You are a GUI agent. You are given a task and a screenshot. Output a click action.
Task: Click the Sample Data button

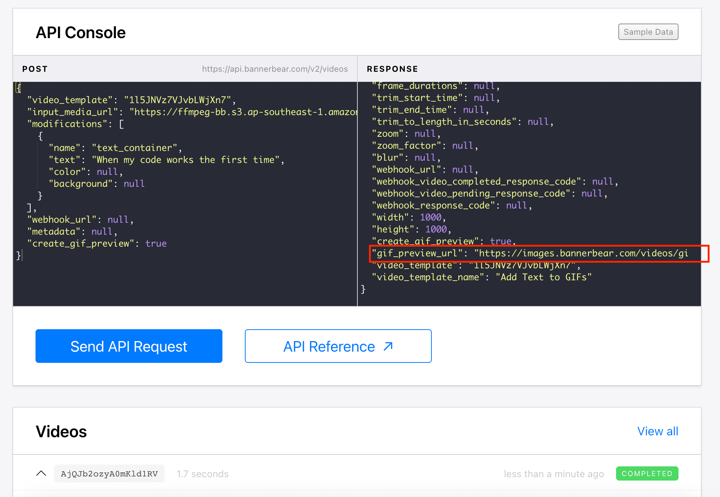(648, 32)
